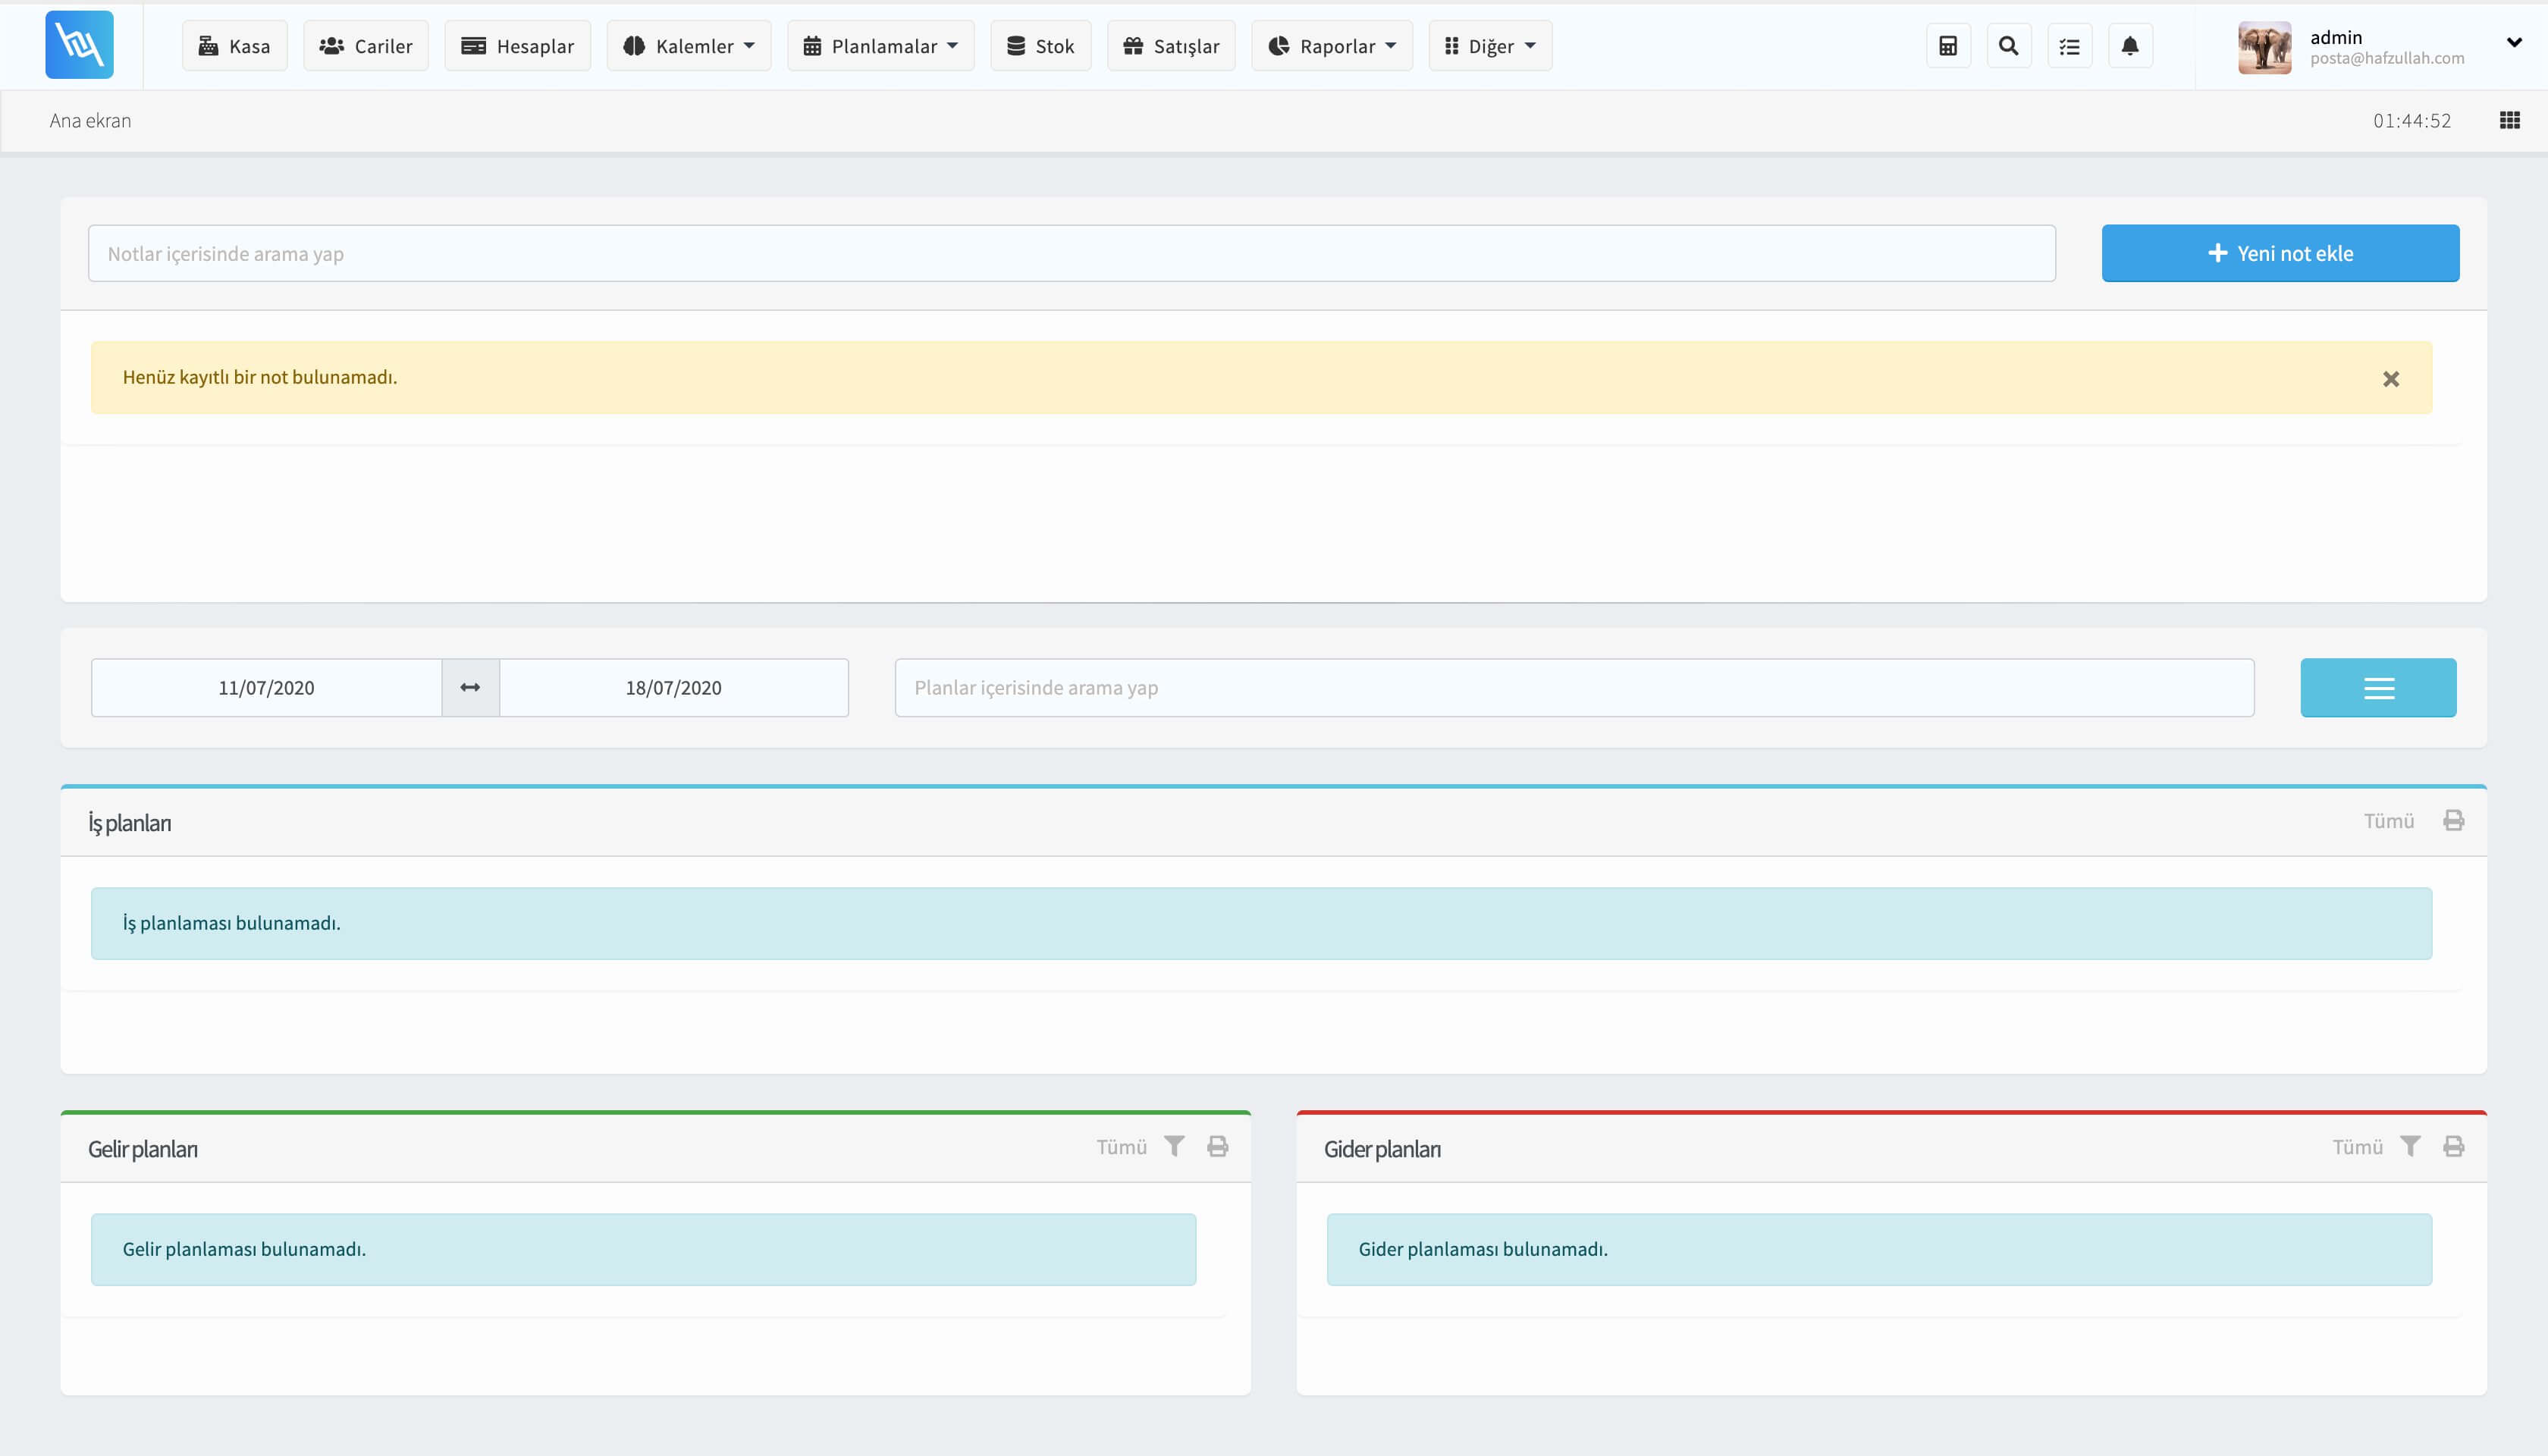Toggle the blue hamburger plan view button

2377,688
